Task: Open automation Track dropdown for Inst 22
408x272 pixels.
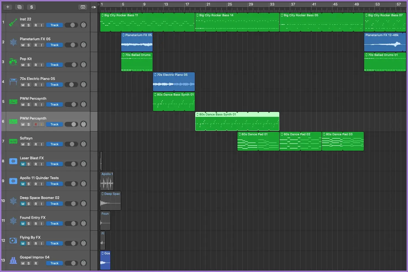Action: [x=54, y=25]
